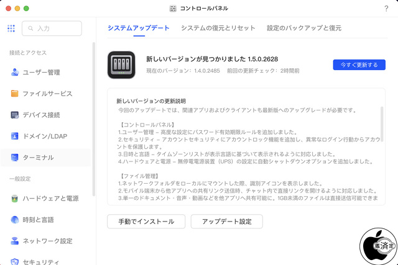Image resolution: width=398 pixels, height=265 pixels.
Task: Click the control panel title bar icon
Action: coord(173,9)
